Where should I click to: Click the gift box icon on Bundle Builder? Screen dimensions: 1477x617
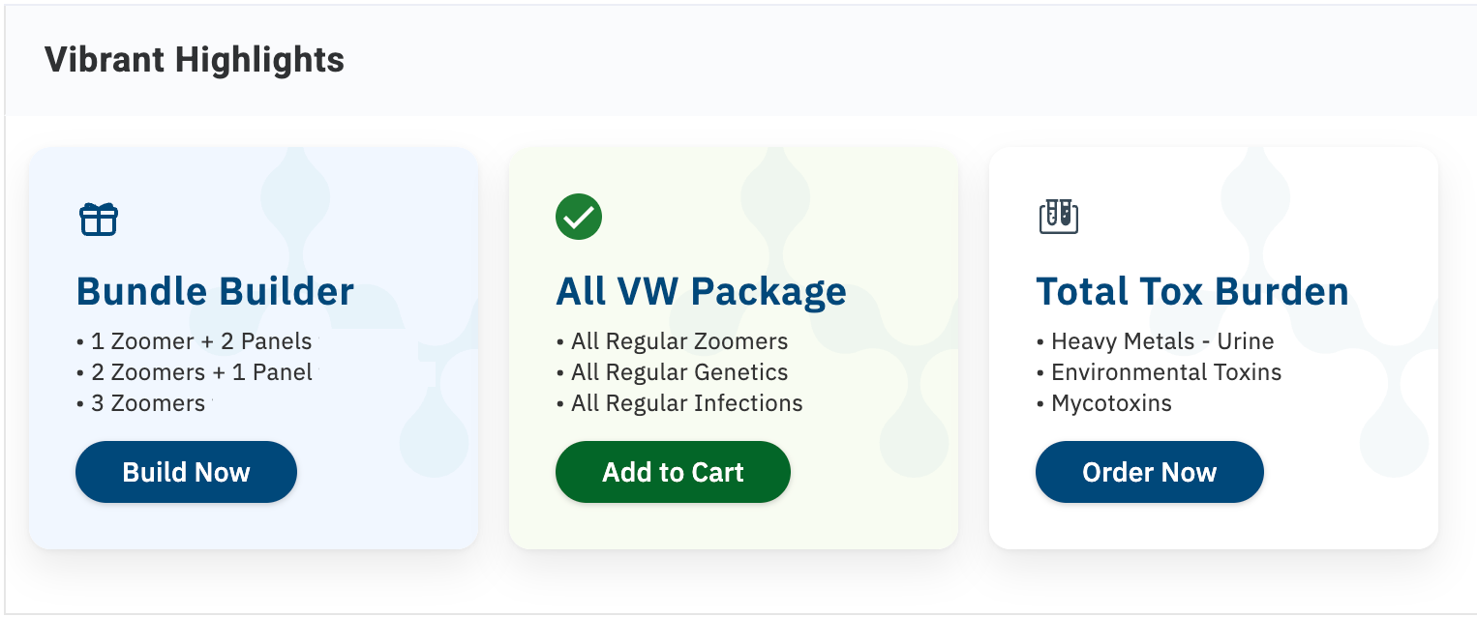coord(98,219)
